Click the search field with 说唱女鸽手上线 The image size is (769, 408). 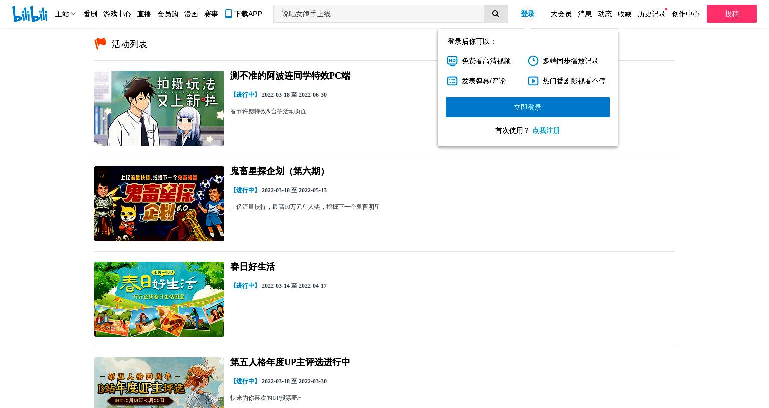[x=378, y=14]
